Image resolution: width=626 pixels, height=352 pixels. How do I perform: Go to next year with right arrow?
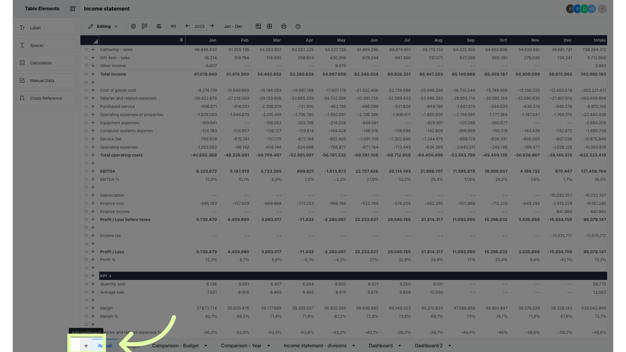coord(212,26)
